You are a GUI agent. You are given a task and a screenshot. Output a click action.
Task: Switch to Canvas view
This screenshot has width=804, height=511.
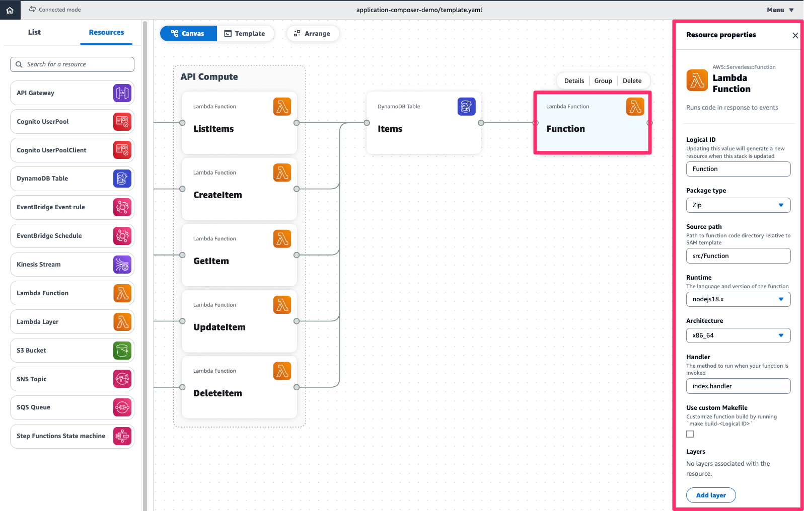188,34
